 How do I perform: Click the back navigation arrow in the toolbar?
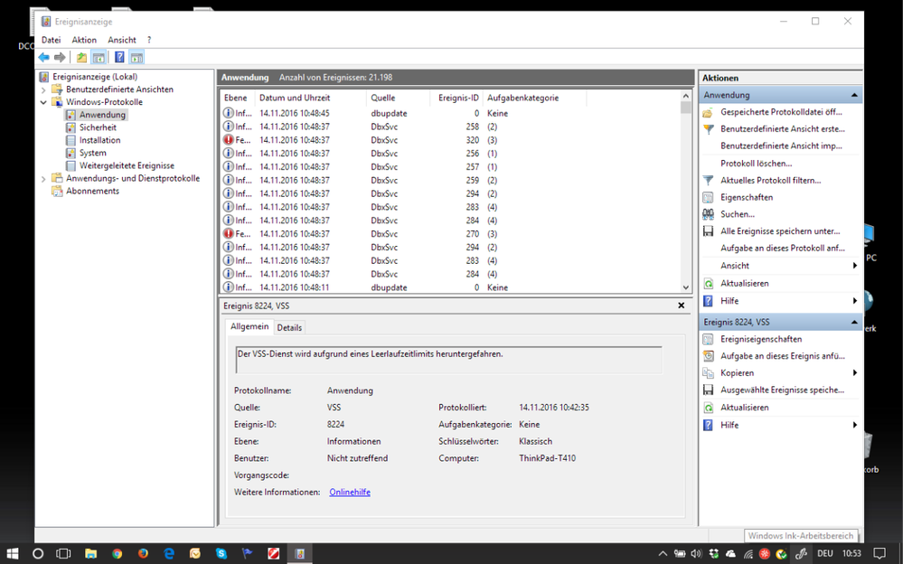(42, 56)
